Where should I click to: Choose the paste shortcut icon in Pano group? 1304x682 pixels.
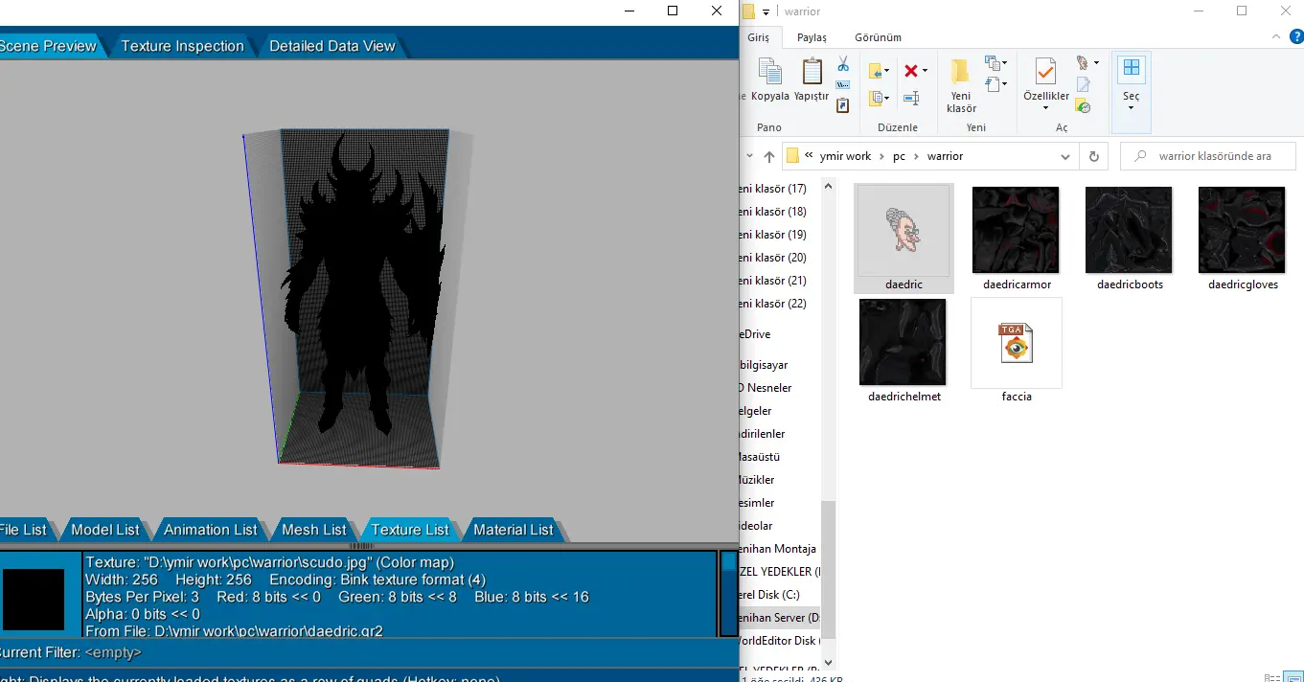coord(843,105)
